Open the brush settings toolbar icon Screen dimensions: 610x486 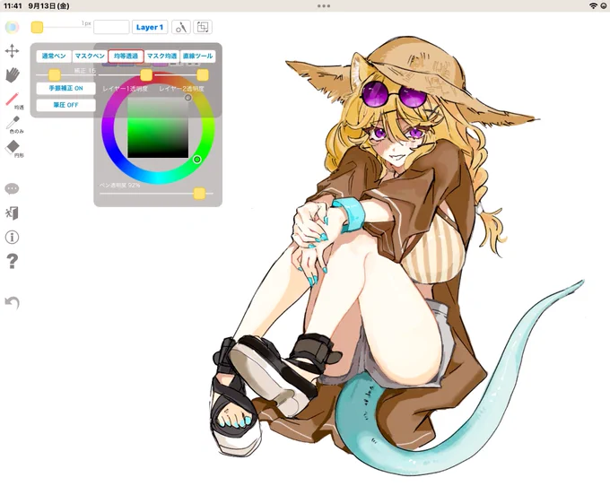[x=181, y=27]
